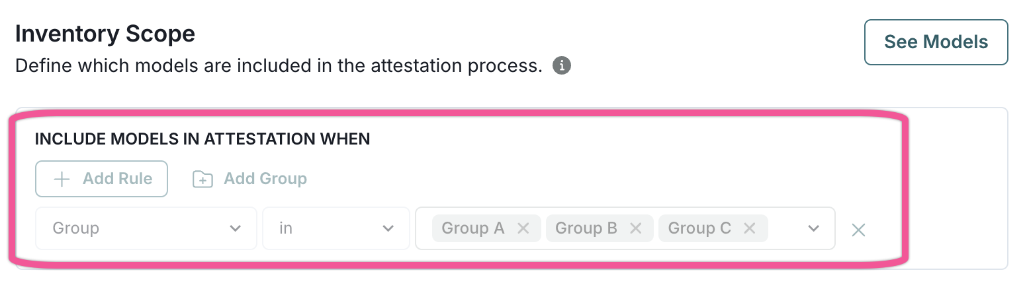The height and width of the screenshot is (293, 1027).
Task: Click the folder-plus Add Group icon
Action: click(x=202, y=179)
